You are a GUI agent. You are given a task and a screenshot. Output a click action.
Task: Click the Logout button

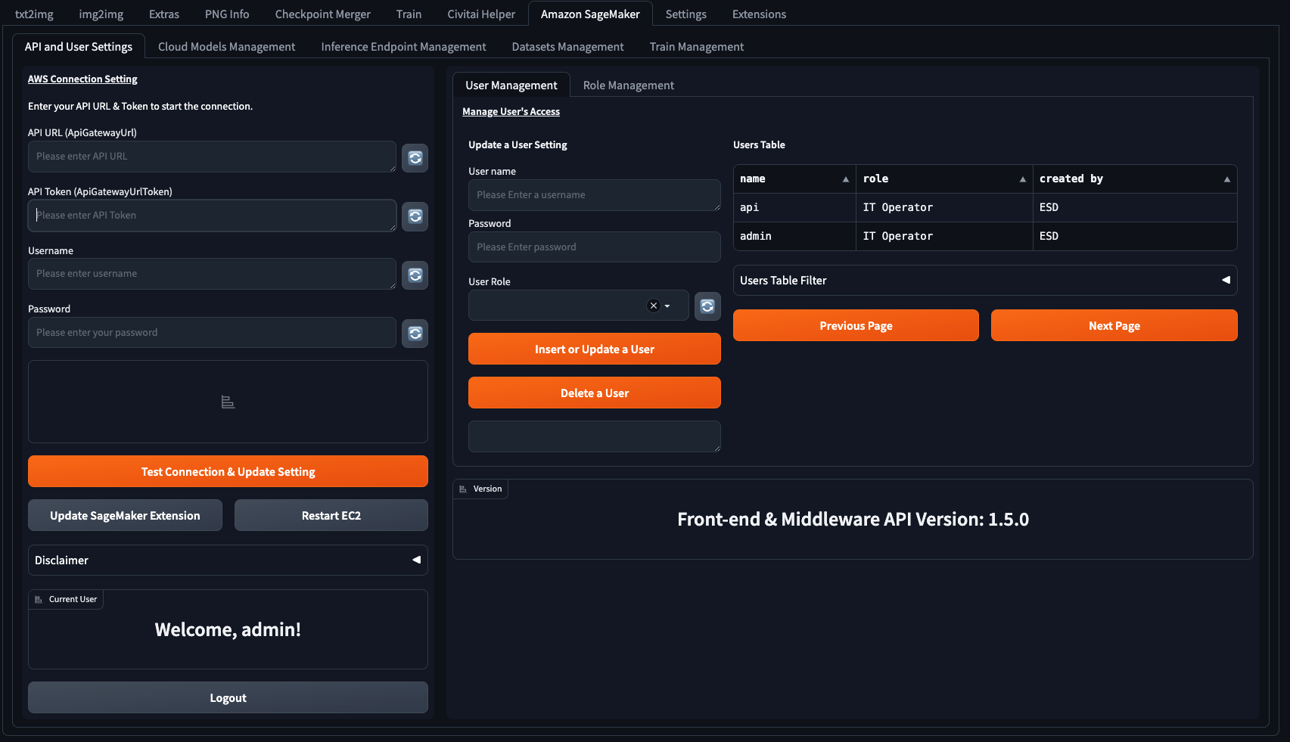pos(228,697)
